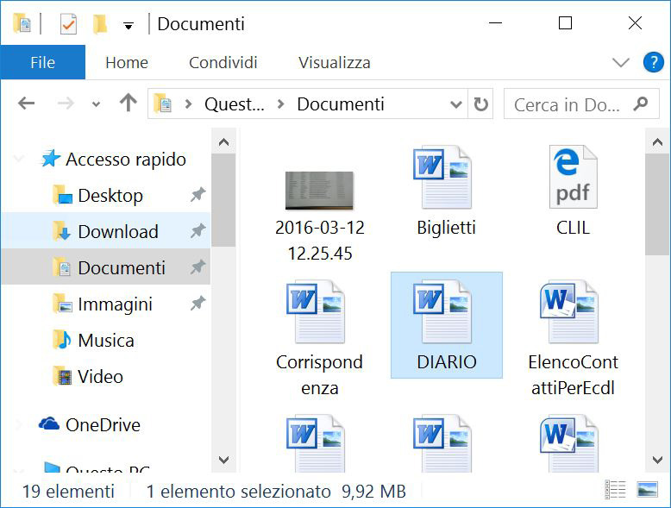Switch to large icons view in status bar

(647, 491)
